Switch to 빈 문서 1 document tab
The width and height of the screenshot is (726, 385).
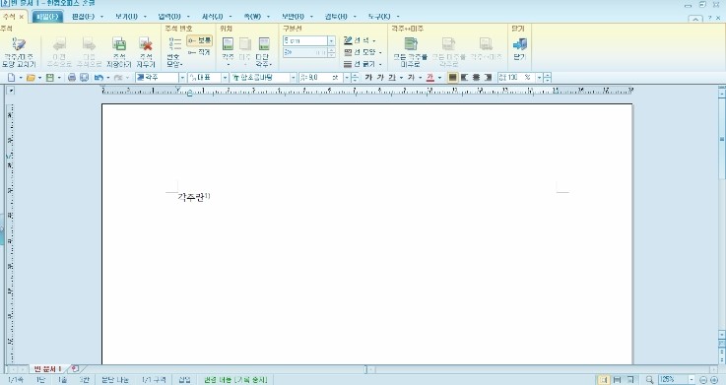click(x=47, y=369)
